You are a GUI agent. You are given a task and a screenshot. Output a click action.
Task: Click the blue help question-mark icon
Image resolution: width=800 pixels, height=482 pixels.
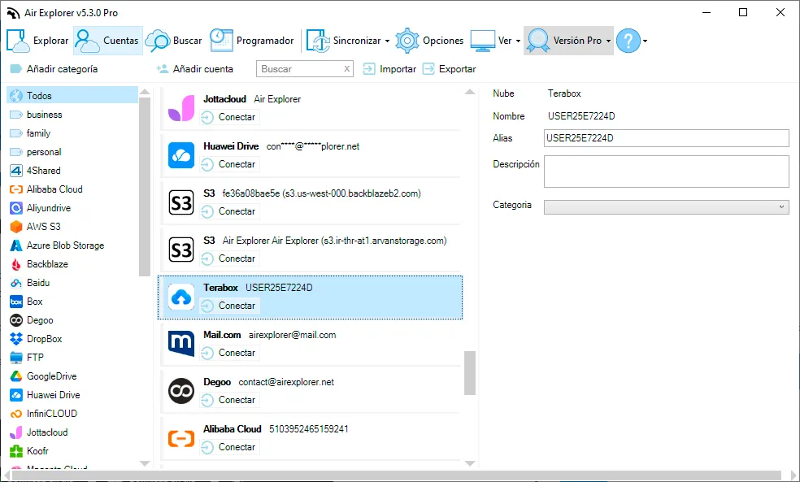tap(628, 41)
